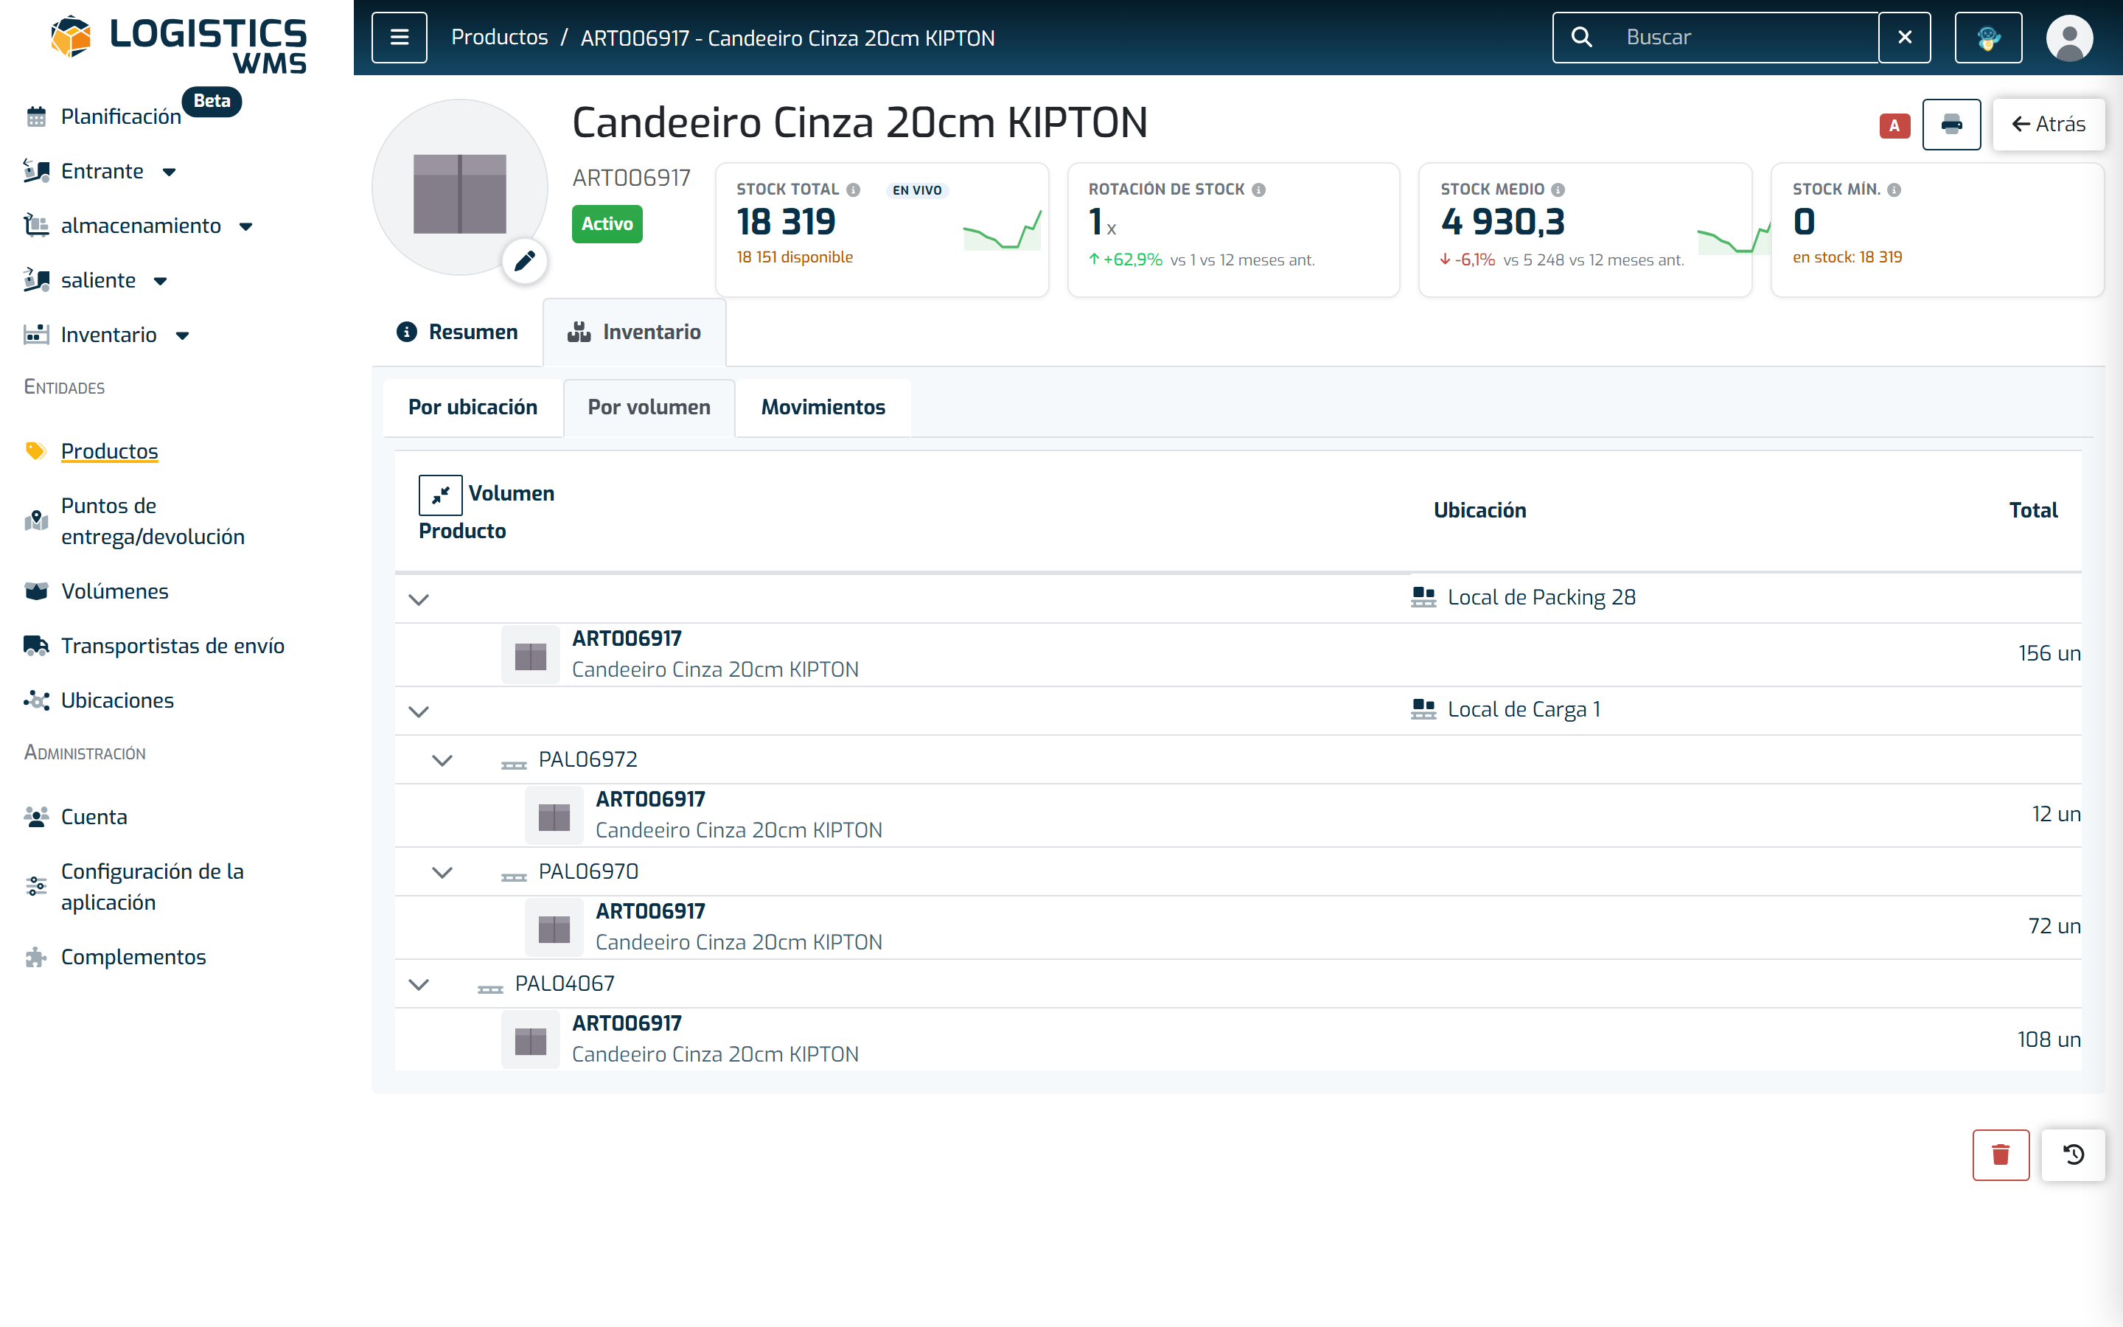The image size is (2123, 1327).
Task: Click the Puntos de entrega map icon
Action: pyautogui.click(x=36, y=520)
